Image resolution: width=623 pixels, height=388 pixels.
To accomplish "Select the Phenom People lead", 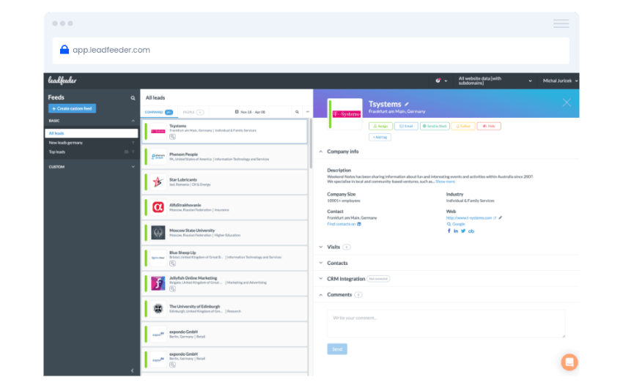I will coord(224,157).
